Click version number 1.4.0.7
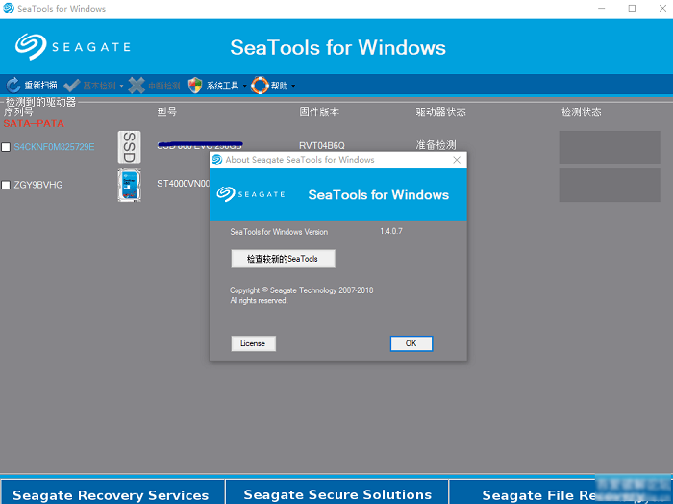 click(391, 231)
